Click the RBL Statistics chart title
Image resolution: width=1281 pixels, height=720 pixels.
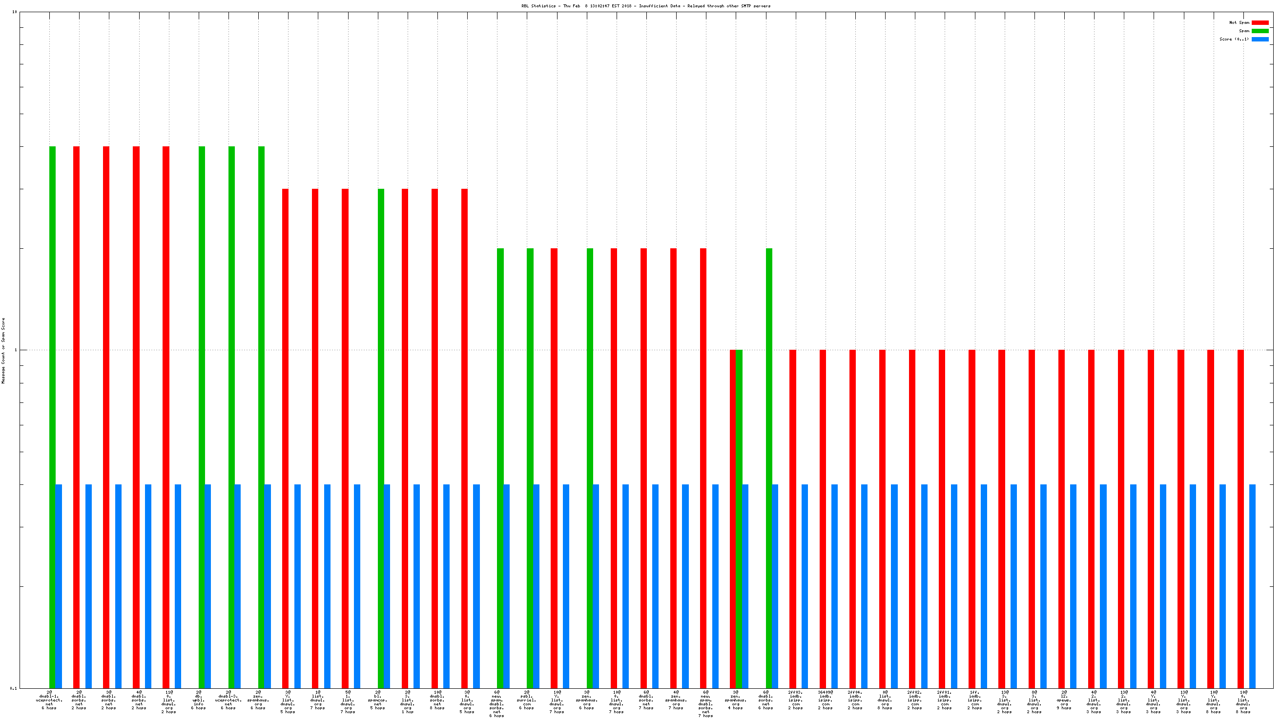645,6
